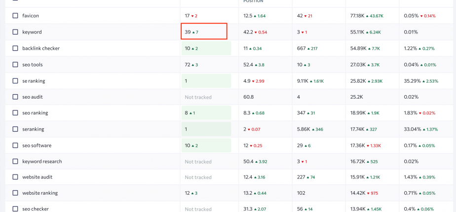
Task: Click the 25.2K value in seo audit row
Action: [x=356, y=97]
